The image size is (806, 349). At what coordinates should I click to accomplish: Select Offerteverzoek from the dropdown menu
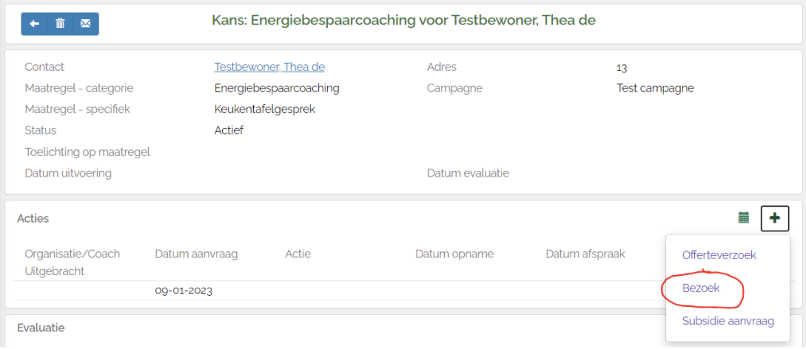tap(719, 255)
